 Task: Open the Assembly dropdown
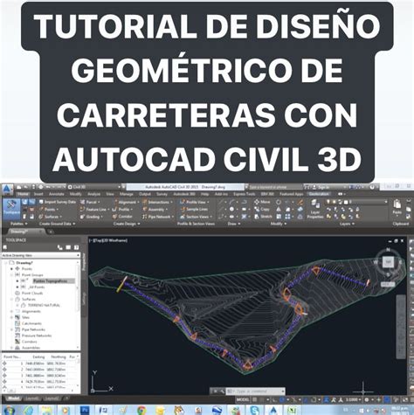[x=155, y=210]
